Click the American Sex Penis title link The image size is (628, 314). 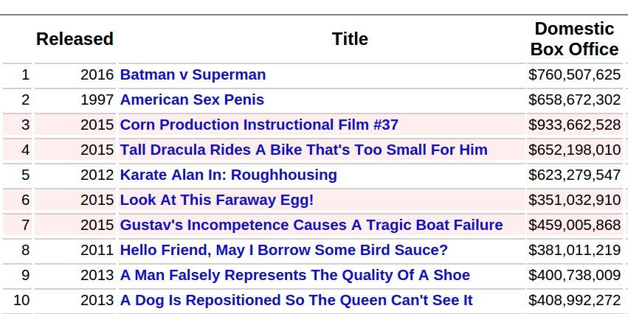coord(192,100)
